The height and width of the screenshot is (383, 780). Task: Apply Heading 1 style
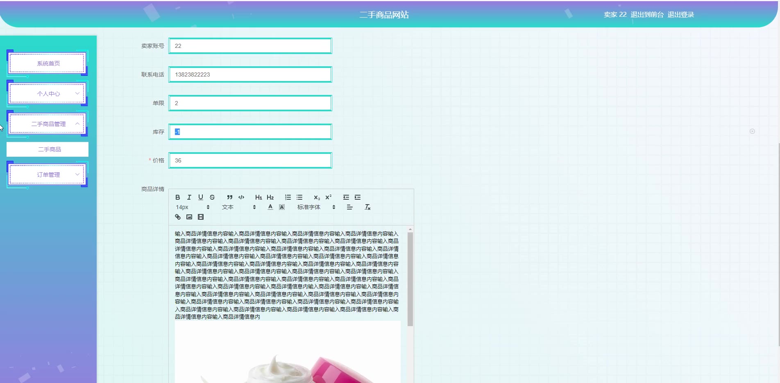pyautogui.click(x=258, y=197)
